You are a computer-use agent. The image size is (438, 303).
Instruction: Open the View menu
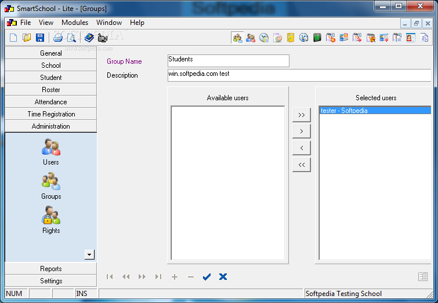[x=46, y=23]
